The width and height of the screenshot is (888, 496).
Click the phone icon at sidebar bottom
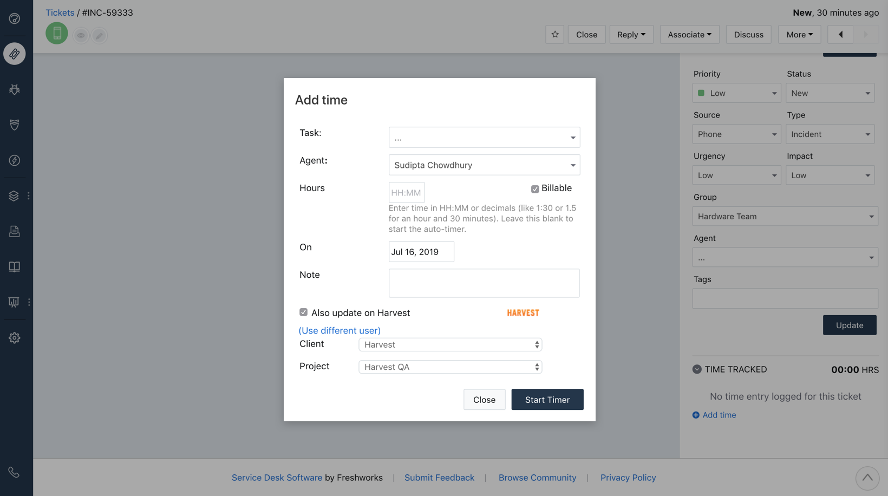(x=14, y=472)
